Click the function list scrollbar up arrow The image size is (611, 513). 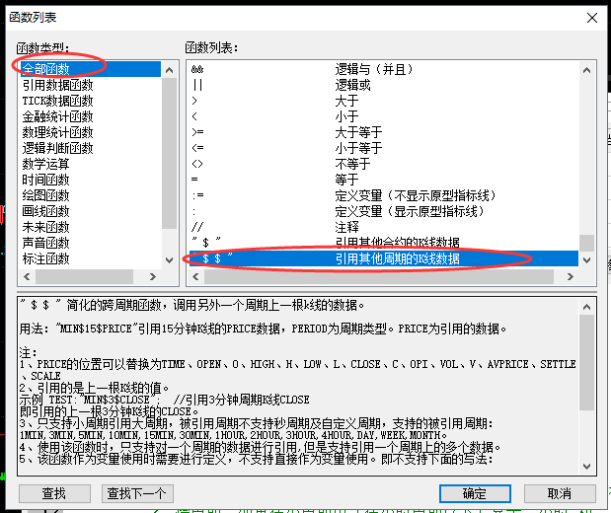[587, 69]
